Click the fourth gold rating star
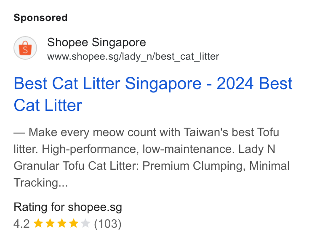Screen dimensions: 320x242 tap(74, 223)
